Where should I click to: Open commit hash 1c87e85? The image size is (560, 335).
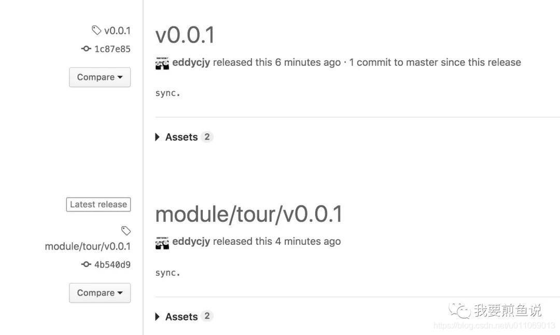112,49
